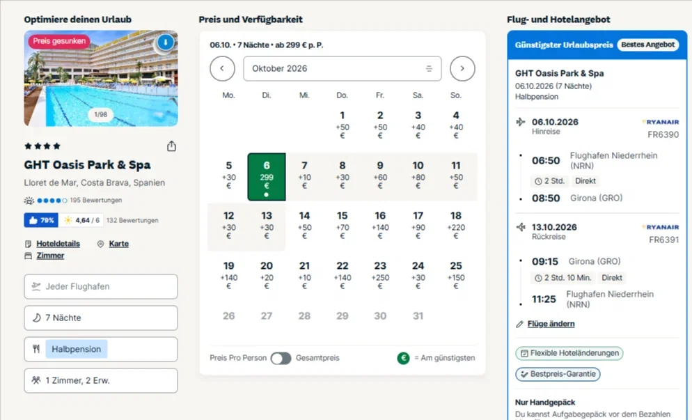Viewport: 692px width, 420px height.
Task: Click the Bestpreis-Garantie badge
Action: [558, 374]
